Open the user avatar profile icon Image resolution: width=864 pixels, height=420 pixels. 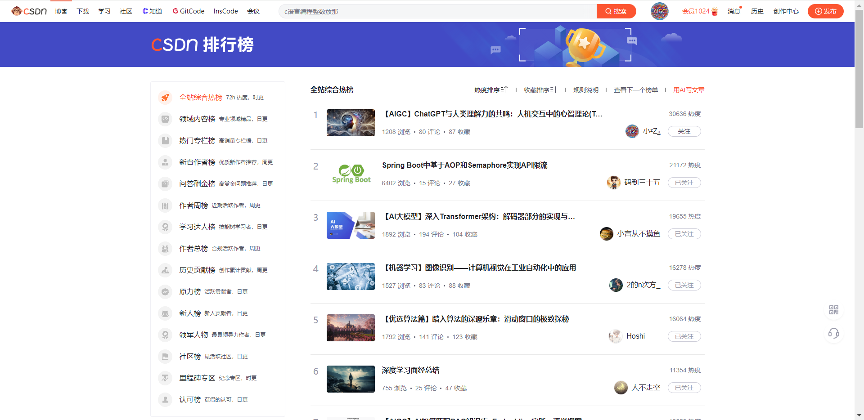point(659,11)
